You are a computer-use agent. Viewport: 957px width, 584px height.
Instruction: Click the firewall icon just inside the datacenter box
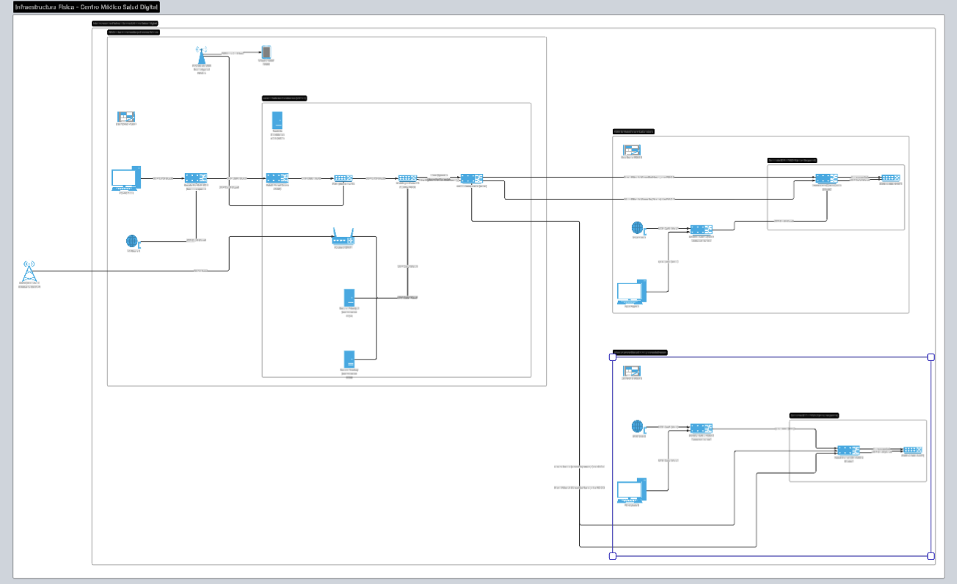tap(277, 178)
